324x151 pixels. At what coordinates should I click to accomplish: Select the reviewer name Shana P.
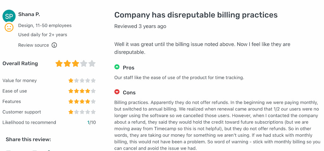click(29, 15)
